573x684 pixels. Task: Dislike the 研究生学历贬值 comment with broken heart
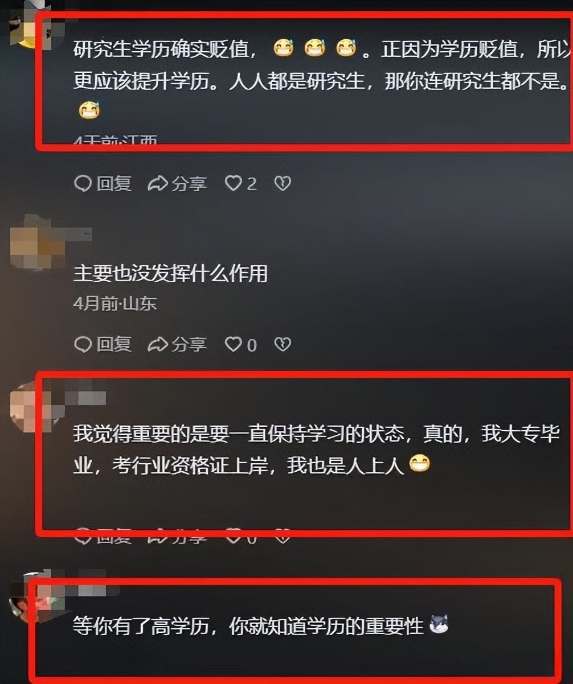point(283,183)
